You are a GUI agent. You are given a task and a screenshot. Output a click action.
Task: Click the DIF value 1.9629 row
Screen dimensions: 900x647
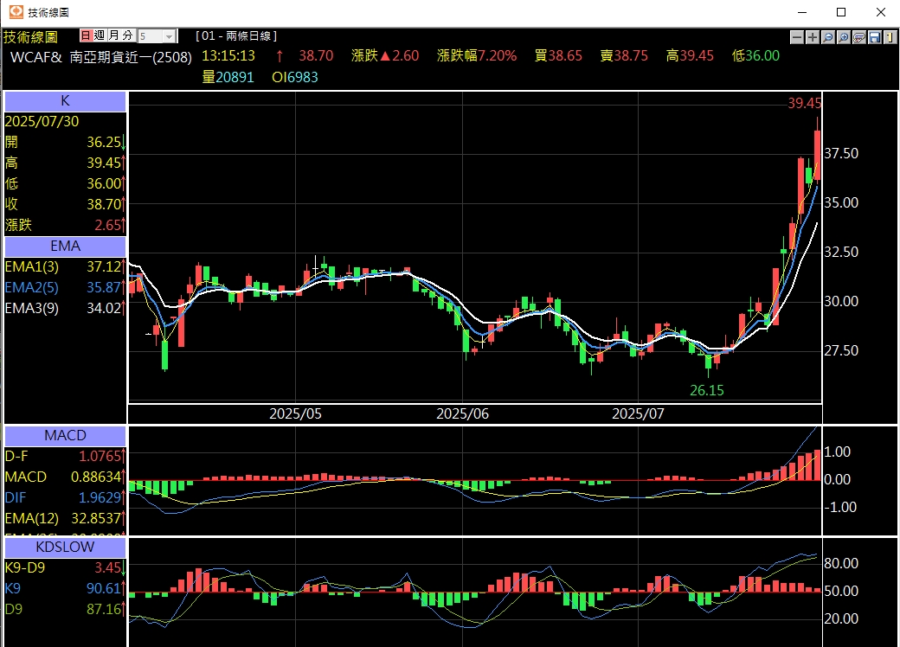pos(65,497)
